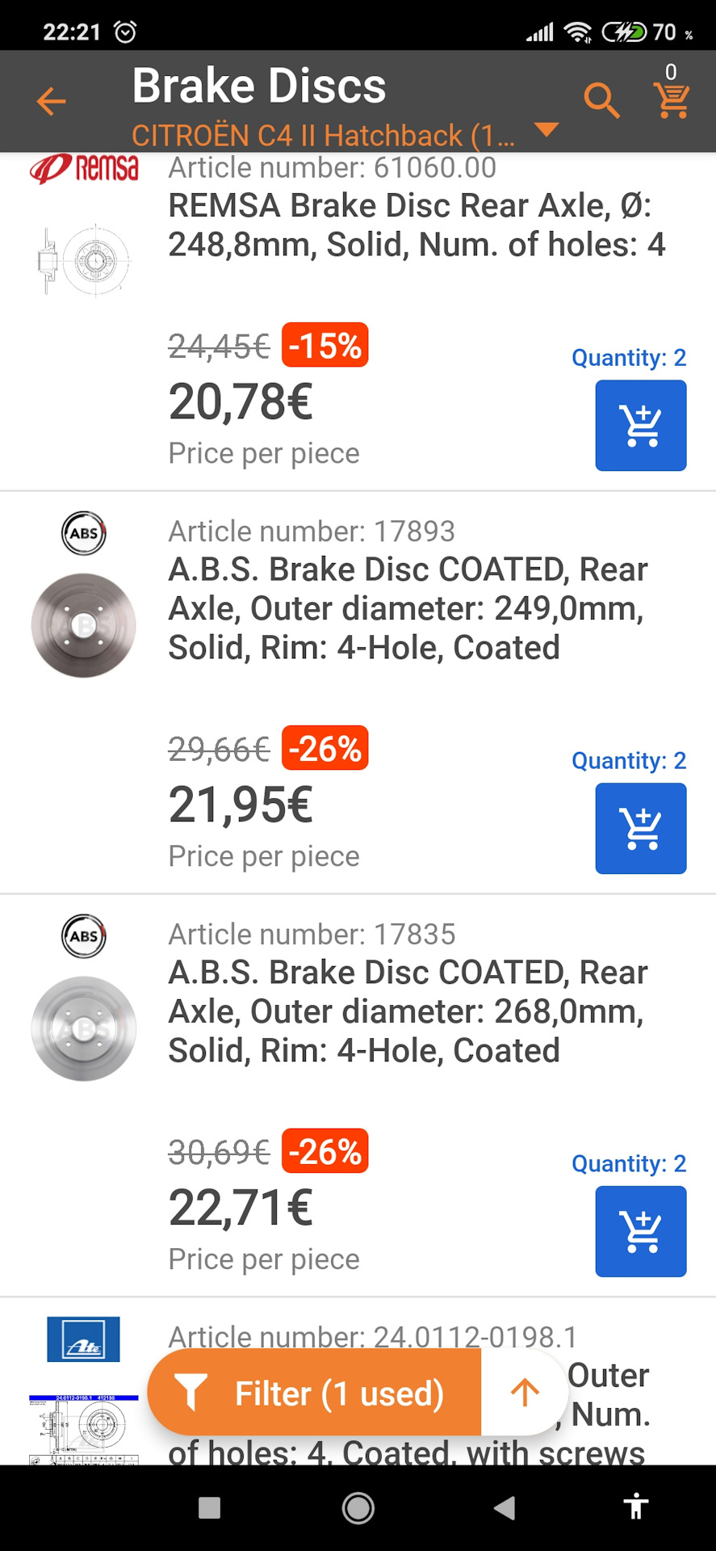Tap the orange back arrow
Screen dimensions: 716x1551
51,102
